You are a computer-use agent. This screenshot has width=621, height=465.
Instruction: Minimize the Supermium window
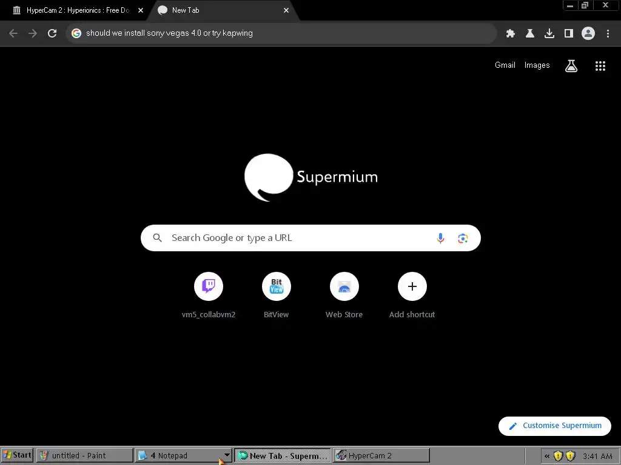(570, 5)
